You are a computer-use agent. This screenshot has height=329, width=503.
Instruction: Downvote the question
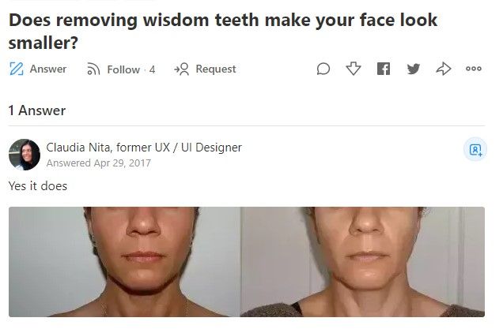click(354, 69)
